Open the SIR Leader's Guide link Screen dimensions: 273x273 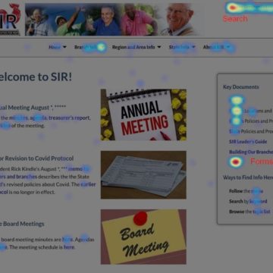[x=248, y=142]
